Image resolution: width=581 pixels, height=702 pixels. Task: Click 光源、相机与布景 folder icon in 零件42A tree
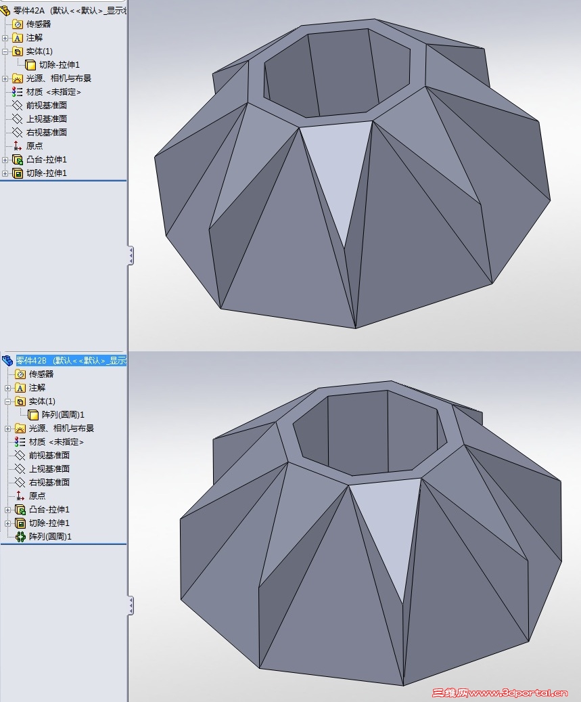pyautogui.click(x=18, y=79)
